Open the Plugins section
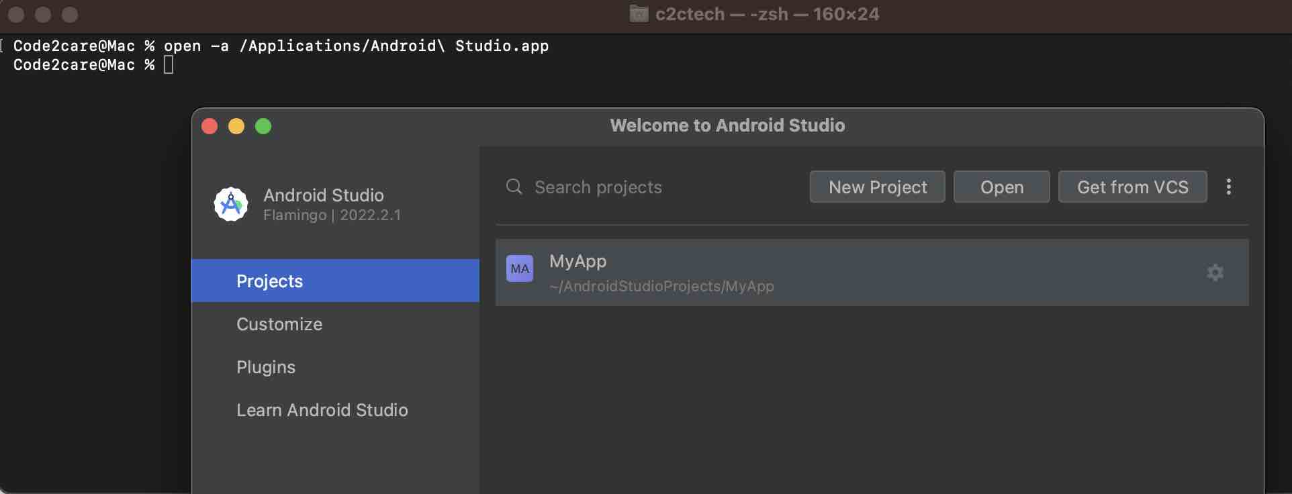The height and width of the screenshot is (494, 1292). coord(266,367)
